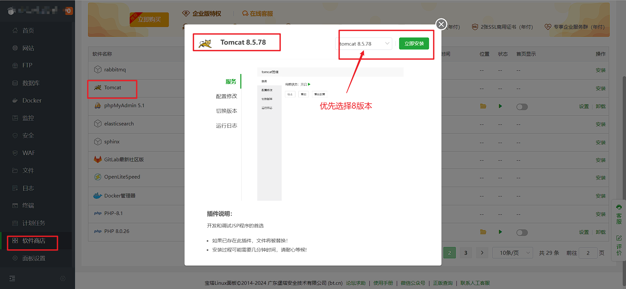Click the WAF icon in sidebar
626x289 pixels.
pos(15,153)
